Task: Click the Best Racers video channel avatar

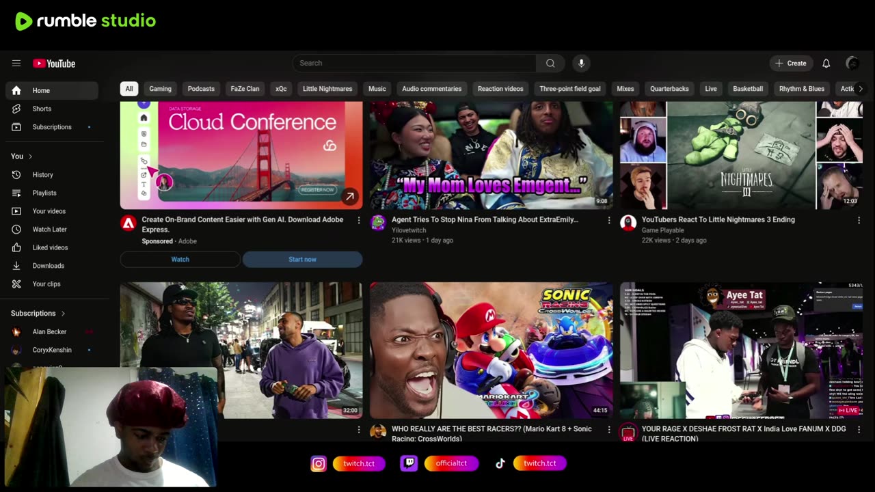Action: (378, 433)
